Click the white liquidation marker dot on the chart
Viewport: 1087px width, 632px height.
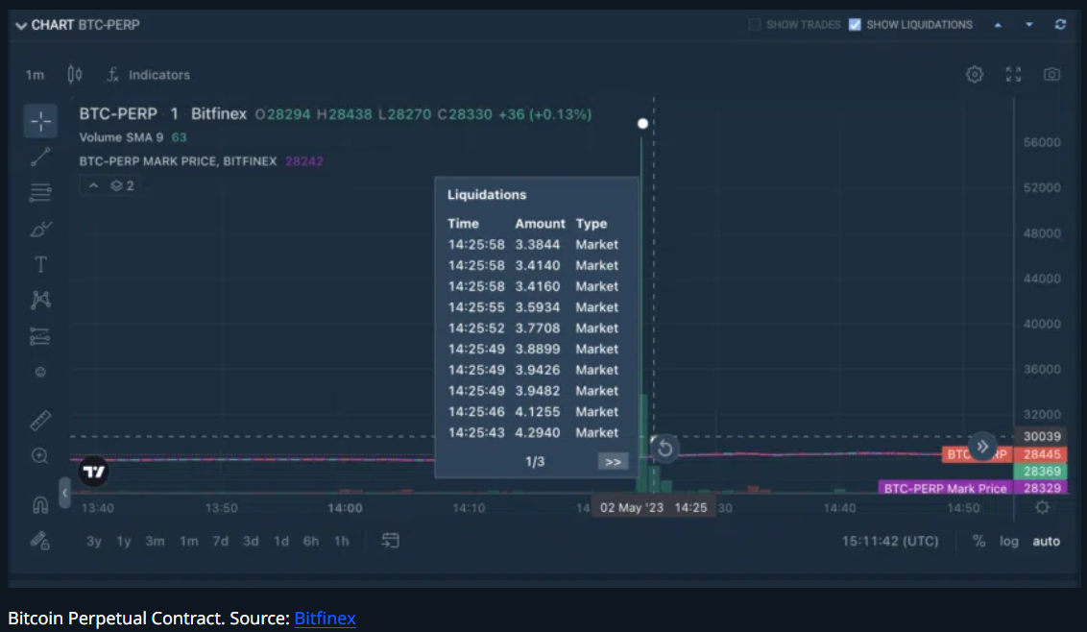click(642, 124)
